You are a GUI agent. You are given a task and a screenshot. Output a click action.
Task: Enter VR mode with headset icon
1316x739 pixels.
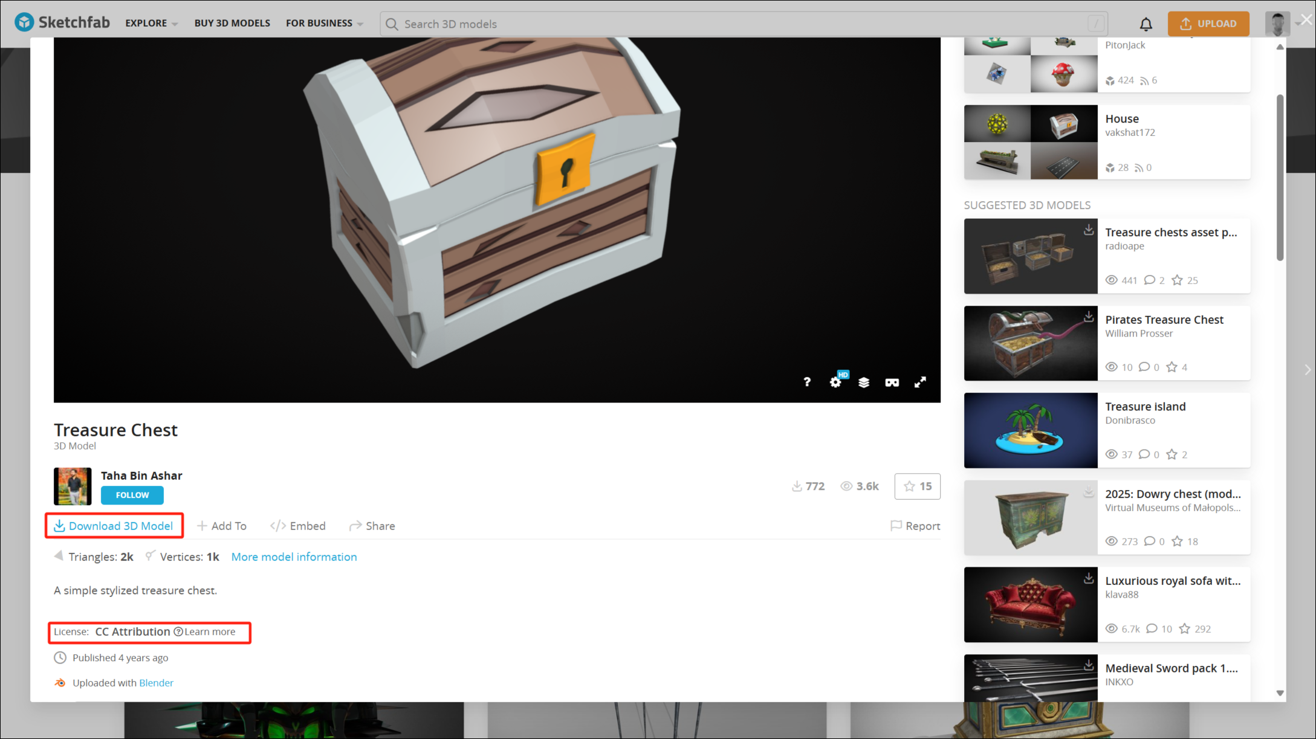click(x=892, y=382)
